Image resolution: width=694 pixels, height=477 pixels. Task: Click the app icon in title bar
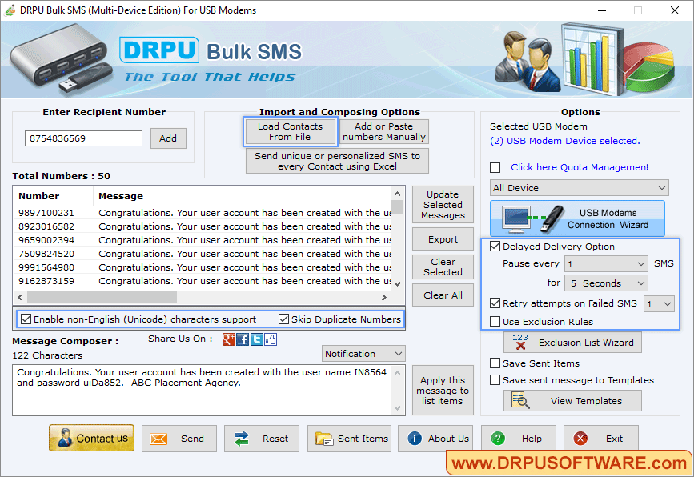10,10
